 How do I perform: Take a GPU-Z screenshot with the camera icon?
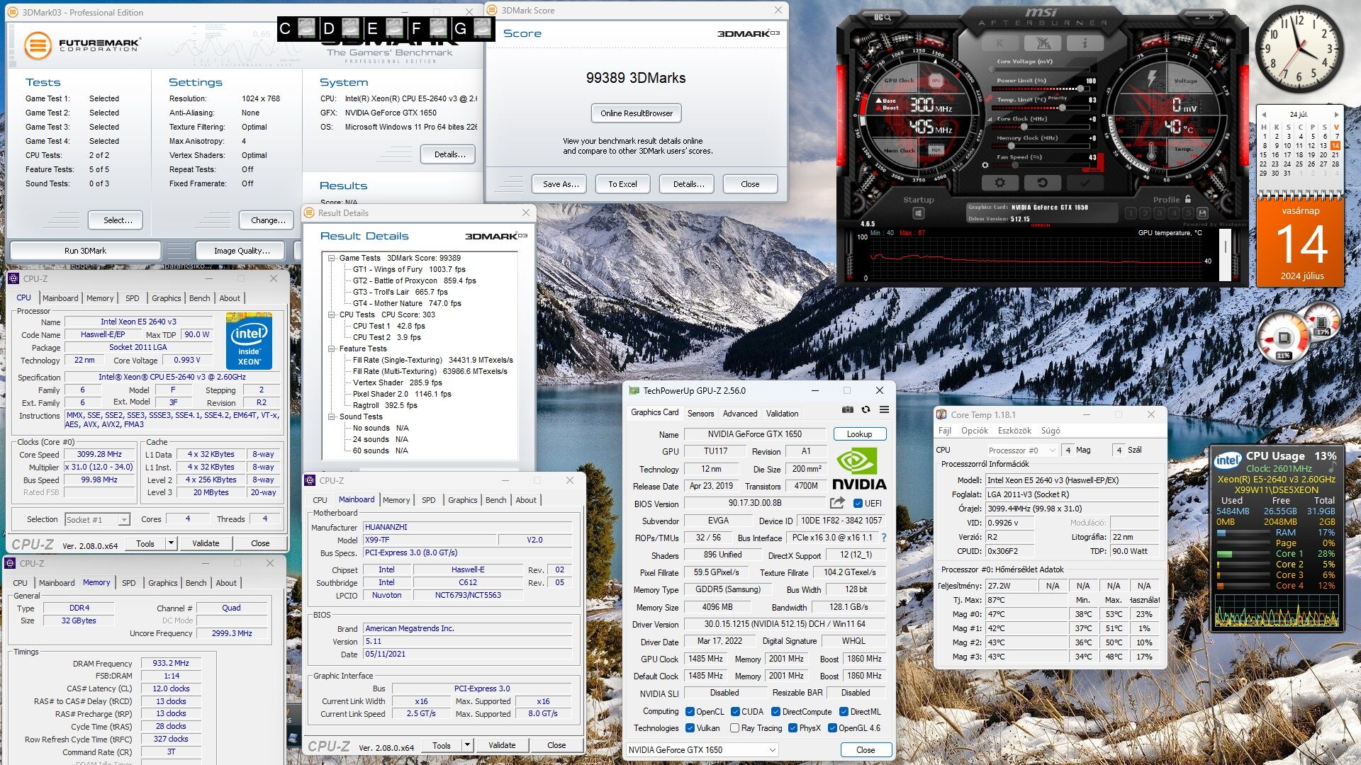(x=847, y=409)
